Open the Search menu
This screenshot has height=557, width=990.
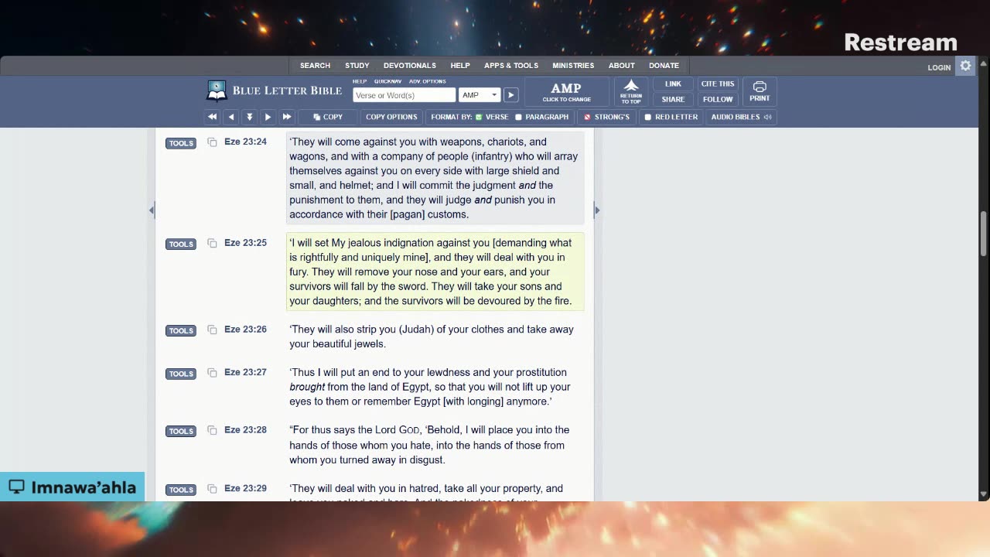pyautogui.click(x=315, y=66)
